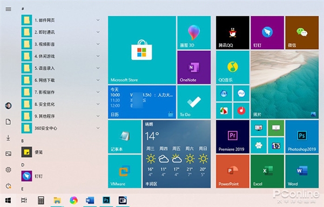Open the weather tile showing 14°
This screenshot has height=207, width=324.
[177, 154]
